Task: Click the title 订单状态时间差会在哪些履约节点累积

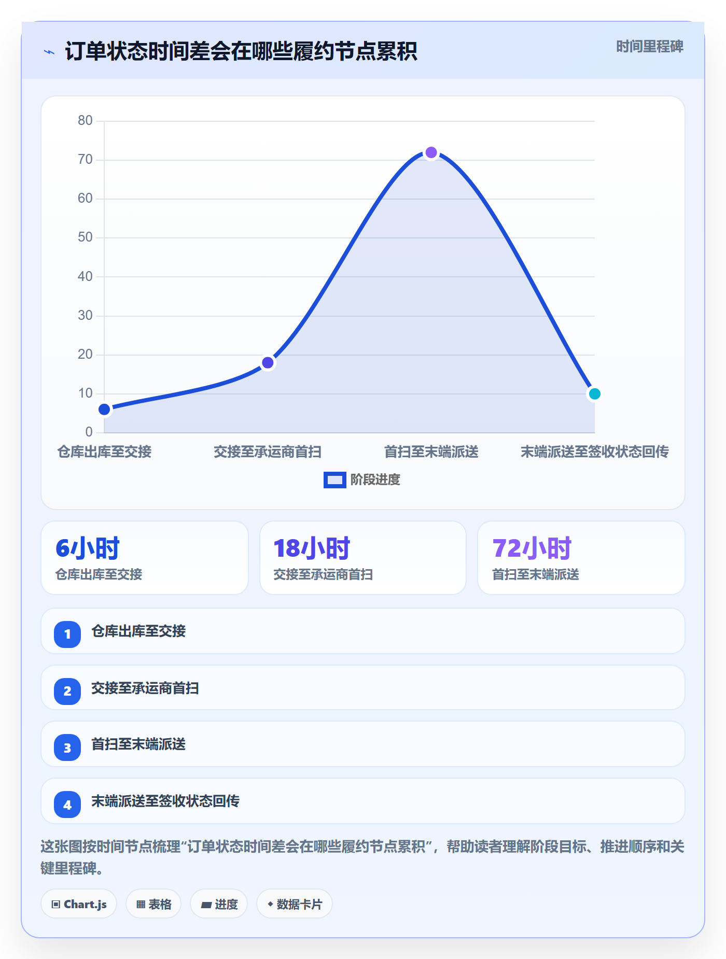Action: (241, 52)
